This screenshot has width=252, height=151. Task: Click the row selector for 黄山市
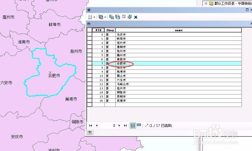[x=90, y=76]
